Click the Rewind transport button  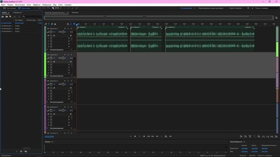148,137
